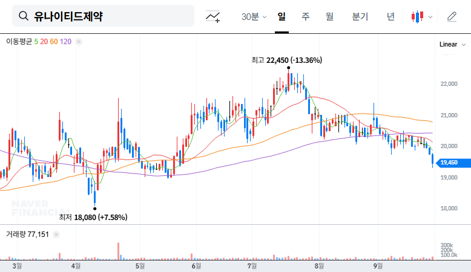Click the 5월 date axis label
The height and width of the screenshot is (272, 471).
coord(140,266)
